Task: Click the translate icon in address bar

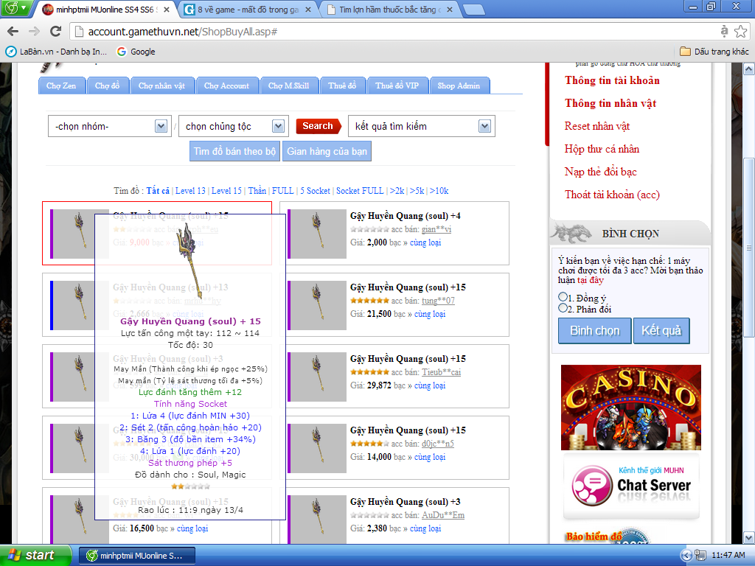Action: pyautogui.click(x=724, y=32)
